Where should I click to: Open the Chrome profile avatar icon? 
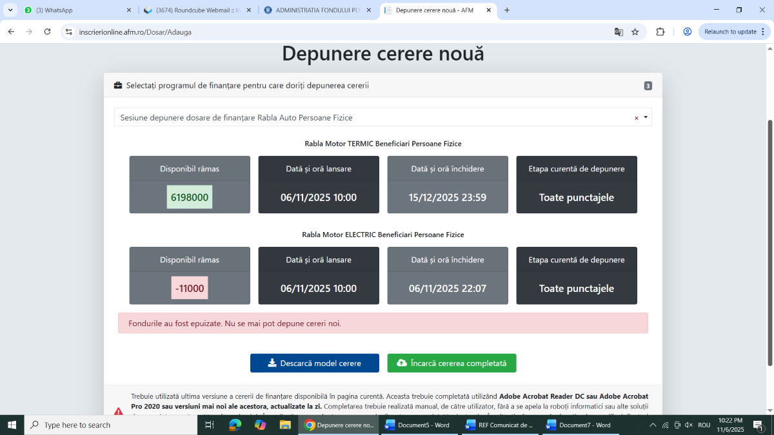(x=688, y=32)
